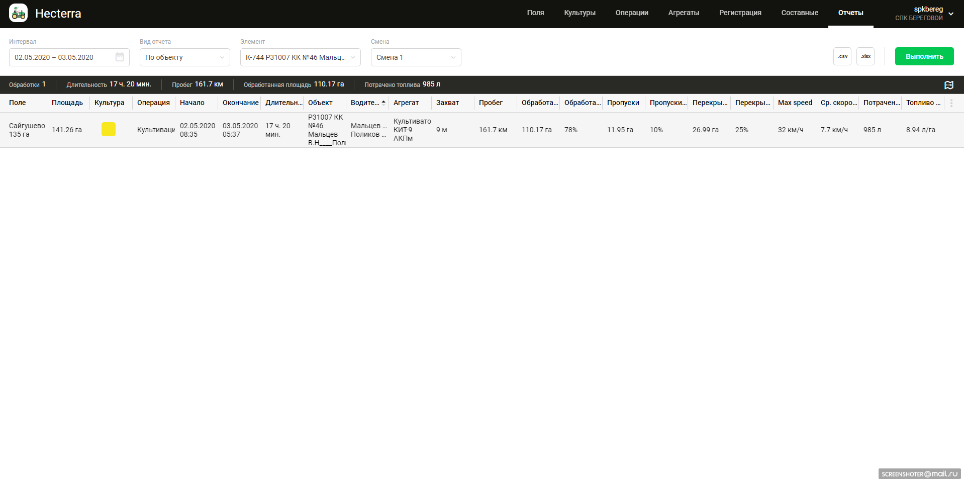The height and width of the screenshot is (482, 964).
Task: Select the Сайгушево 135 га field row
Action: 27,130
